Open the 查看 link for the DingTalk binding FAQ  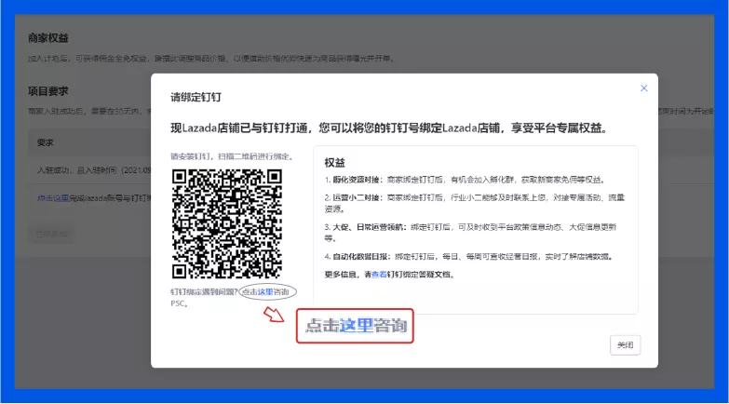tap(379, 275)
